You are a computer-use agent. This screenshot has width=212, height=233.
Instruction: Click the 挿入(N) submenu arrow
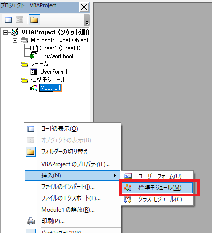click(x=115, y=175)
